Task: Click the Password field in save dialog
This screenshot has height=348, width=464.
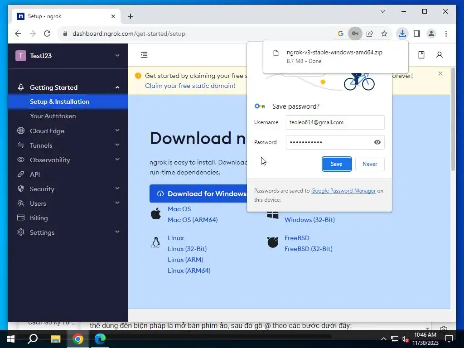Action: click(335, 142)
